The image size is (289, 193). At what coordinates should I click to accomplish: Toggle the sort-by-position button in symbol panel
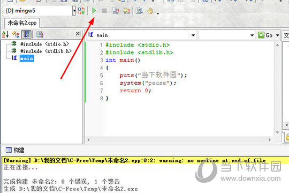[x=26, y=34]
